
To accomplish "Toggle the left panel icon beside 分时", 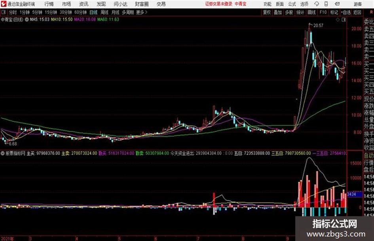I will 3,12.
